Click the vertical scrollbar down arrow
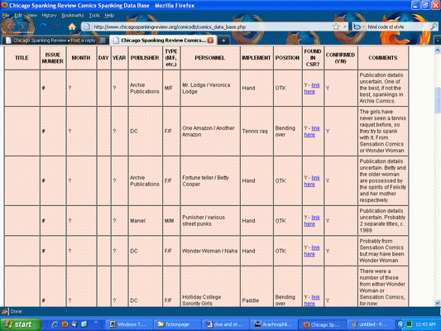The image size is (441, 331). 438,303
